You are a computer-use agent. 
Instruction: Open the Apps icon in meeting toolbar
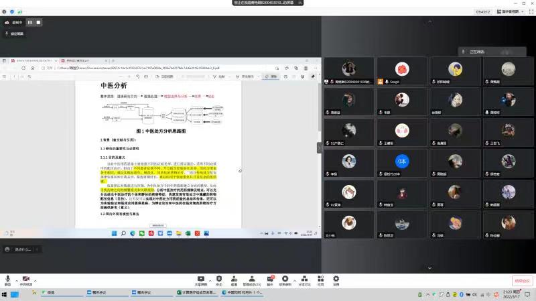click(320, 278)
